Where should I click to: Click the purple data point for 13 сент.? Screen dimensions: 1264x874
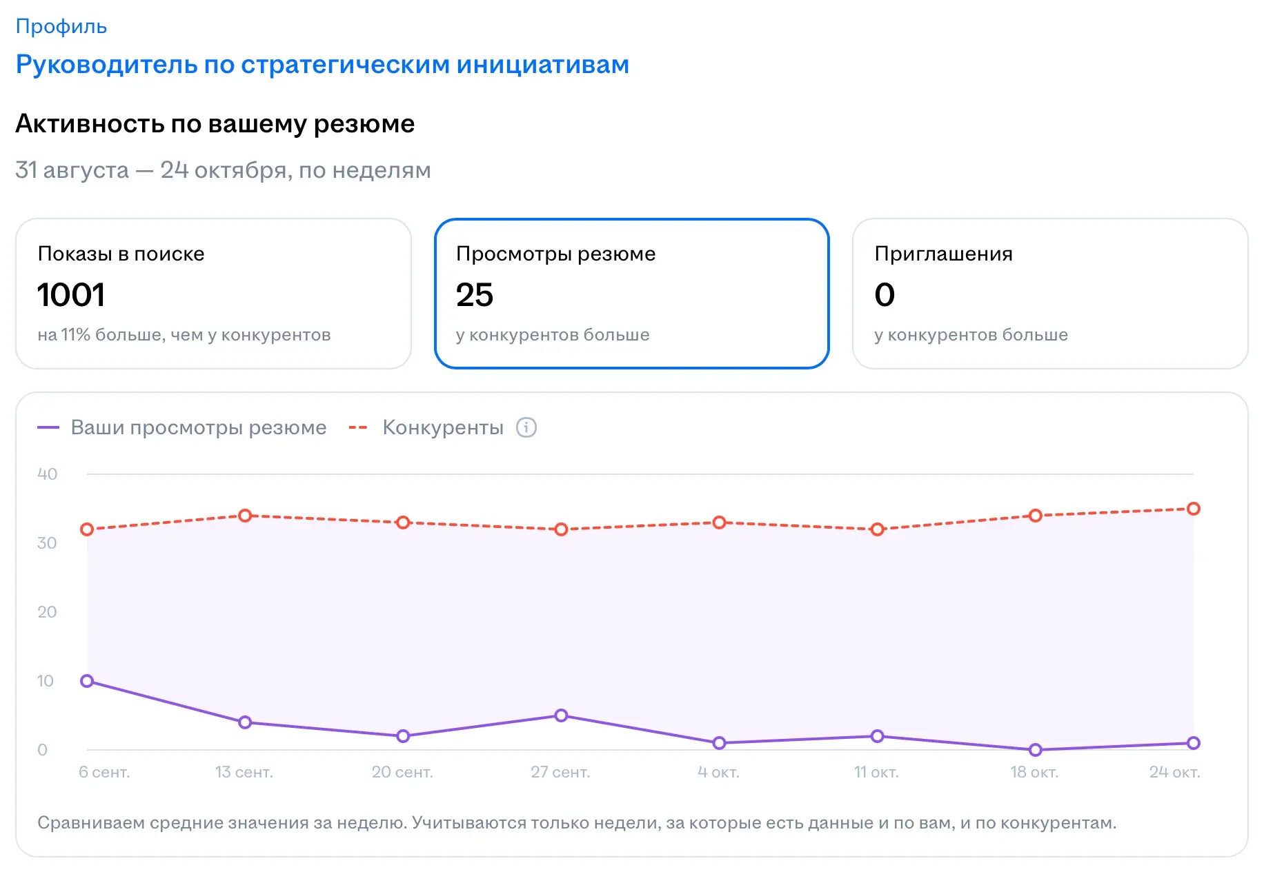point(245,722)
